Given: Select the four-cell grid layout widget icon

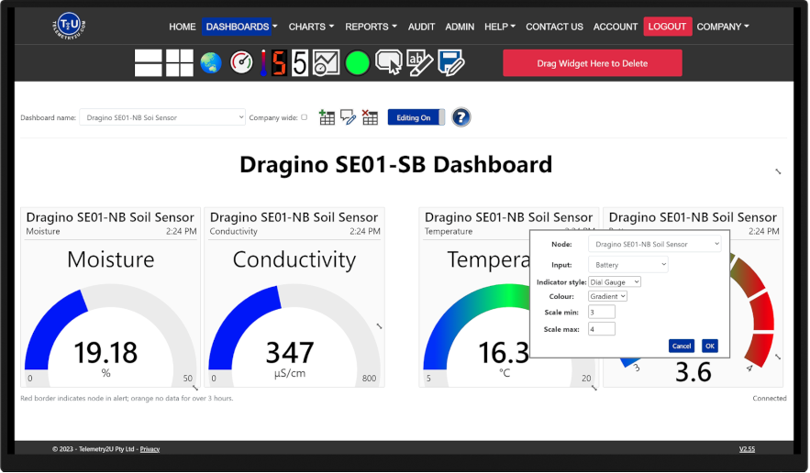Looking at the screenshot, I should pos(179,63).
